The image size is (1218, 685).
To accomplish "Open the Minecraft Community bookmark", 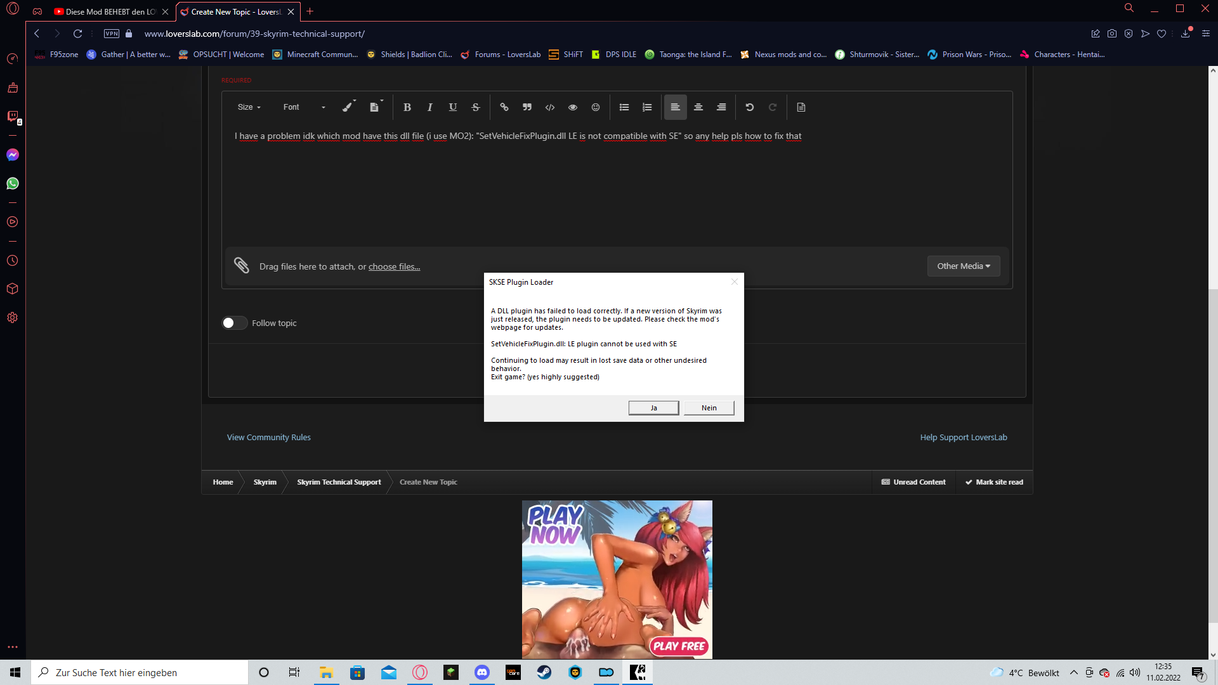I will (x=316, y=55).
